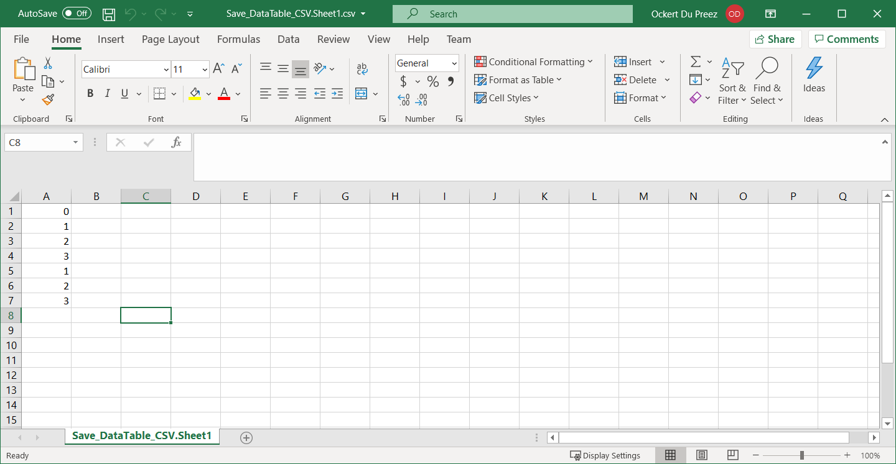The width and height of the screenshot is (896, 464).
Task: Toggle Wrap Text icon
Action: pos(362,68)
